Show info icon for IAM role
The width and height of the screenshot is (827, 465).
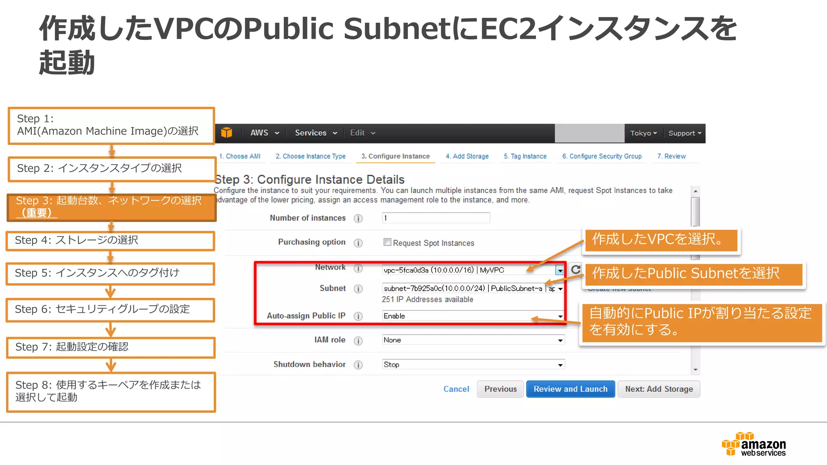(358, 341)
